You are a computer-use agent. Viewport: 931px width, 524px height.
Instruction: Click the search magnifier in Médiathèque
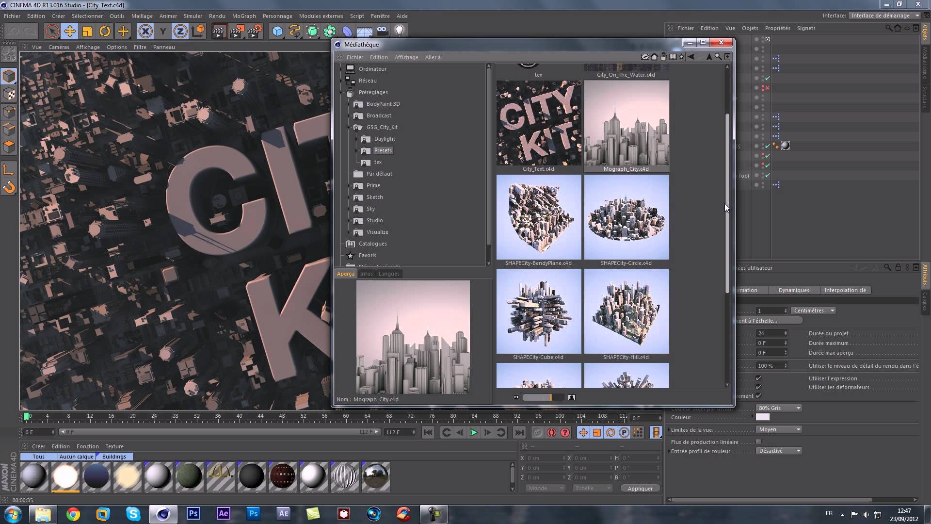click(718, 57)
